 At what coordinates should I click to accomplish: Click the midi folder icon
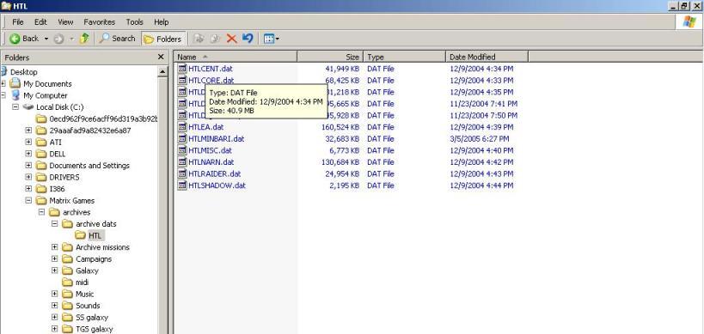(x=67, y=282)
